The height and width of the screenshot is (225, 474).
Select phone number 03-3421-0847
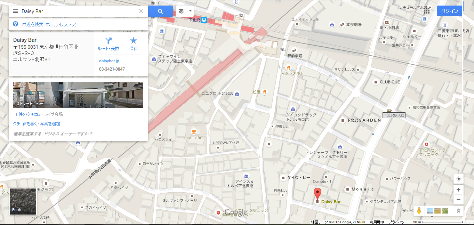click(112, 69)
